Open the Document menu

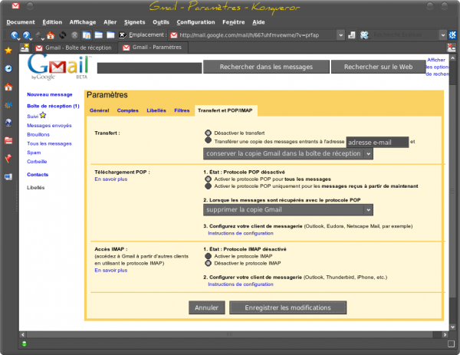click(21, 22)
